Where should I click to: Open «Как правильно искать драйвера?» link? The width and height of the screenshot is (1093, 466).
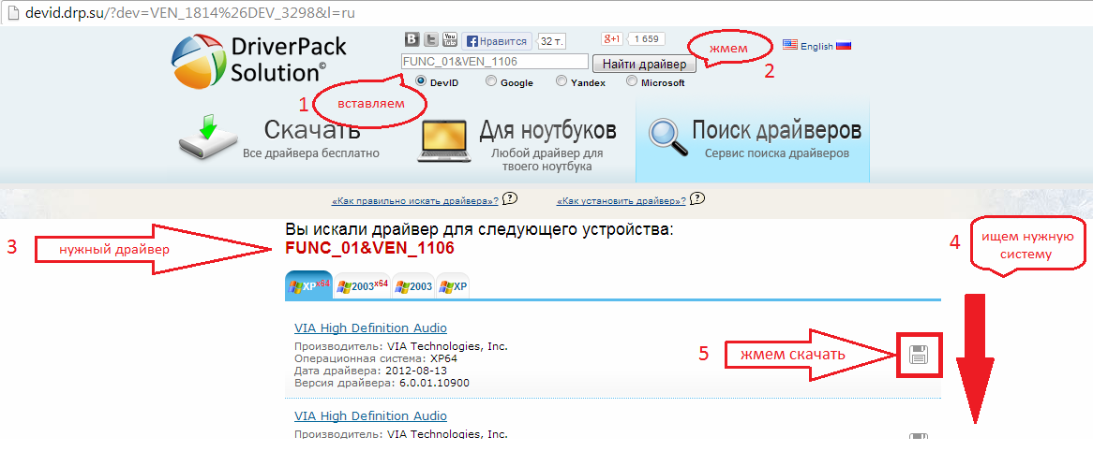pyautogui.click(x=415, y=201)
